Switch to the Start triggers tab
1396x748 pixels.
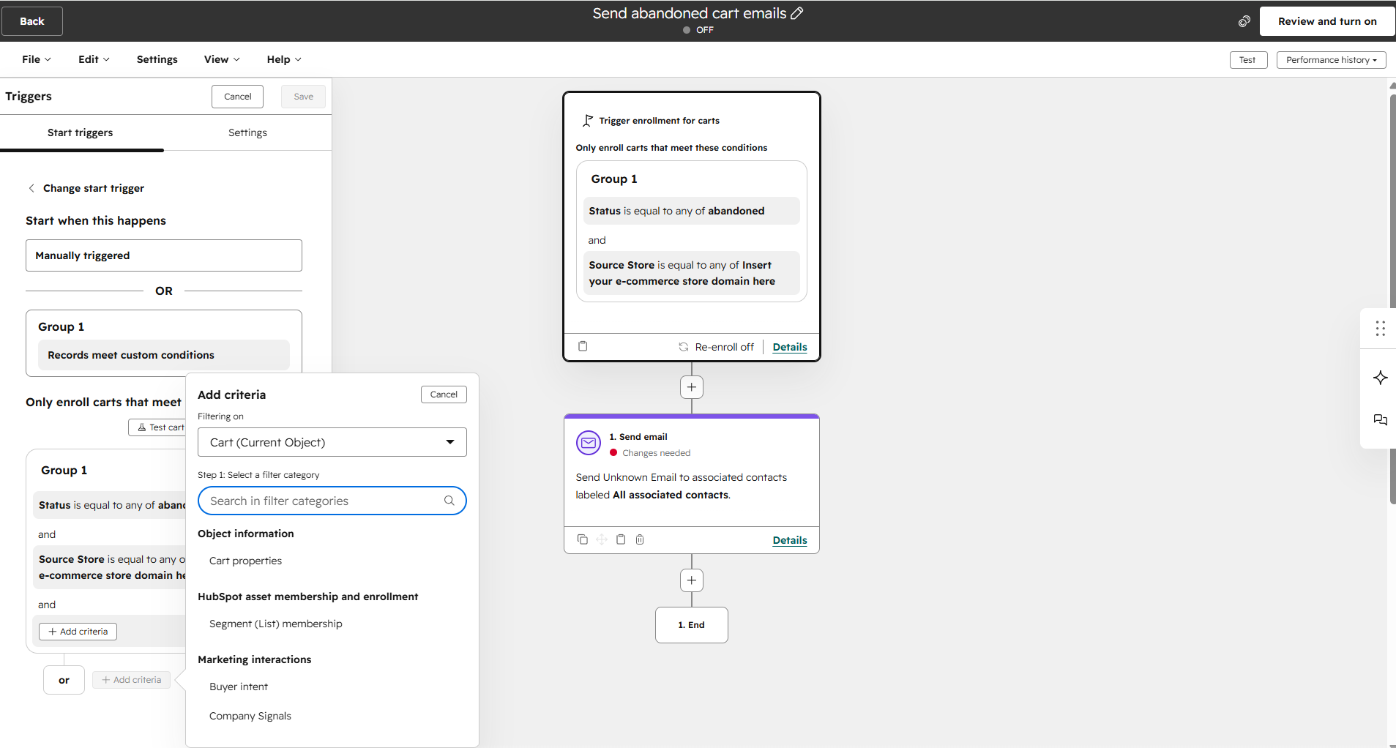pyautogui.click(x=81, y=132)
